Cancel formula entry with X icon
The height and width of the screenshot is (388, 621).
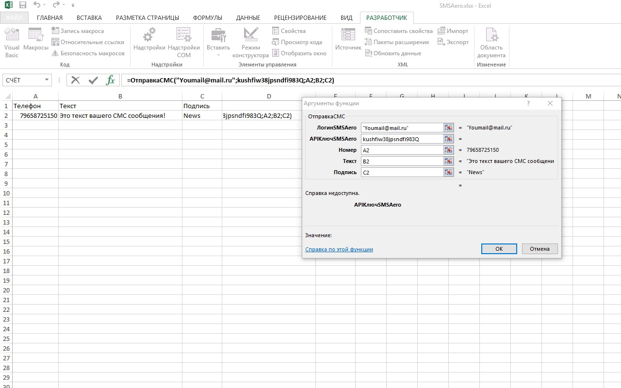pyautogui.click(x=75, y=80)
